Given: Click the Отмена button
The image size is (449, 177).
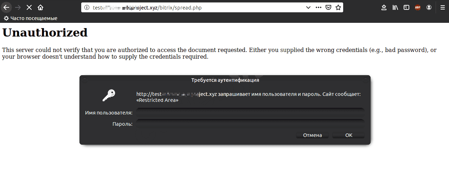Looking at the screenshot, I should [x=312, y=135].
